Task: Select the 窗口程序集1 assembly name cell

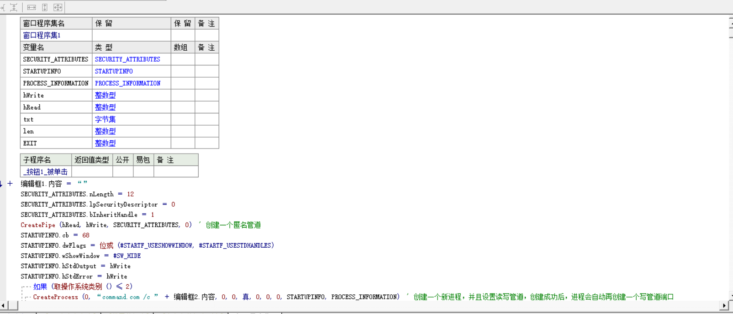Action: click(x=56, y=35)
